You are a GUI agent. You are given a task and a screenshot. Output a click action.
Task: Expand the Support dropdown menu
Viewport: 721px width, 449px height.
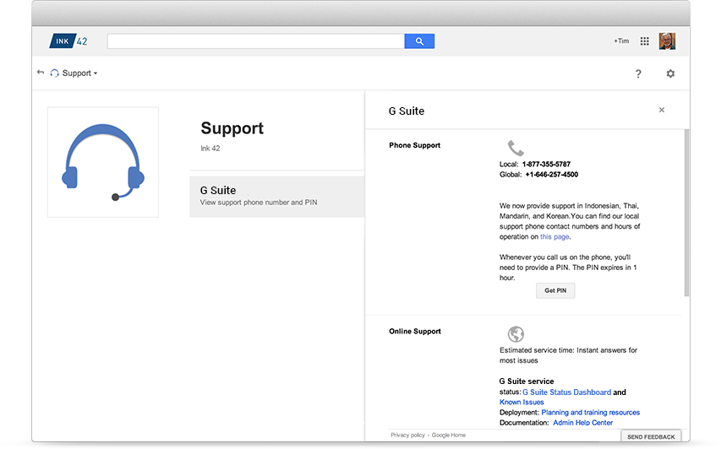[74, 73]
